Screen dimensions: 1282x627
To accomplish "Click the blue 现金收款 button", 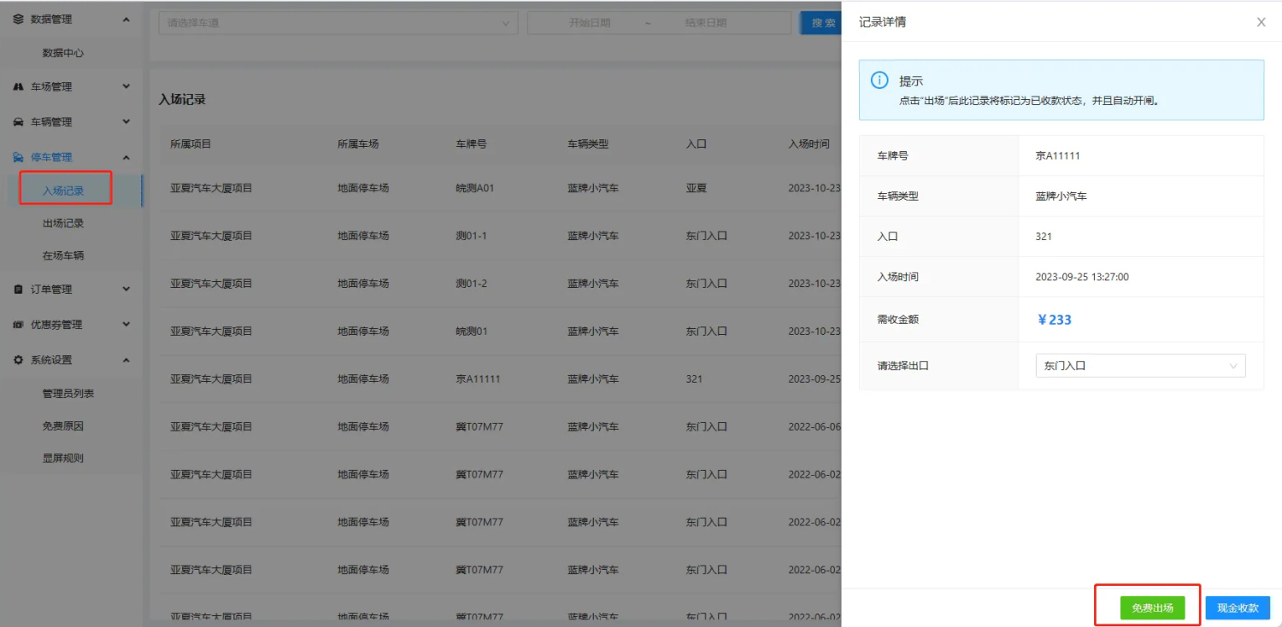I will [1238, 608].
